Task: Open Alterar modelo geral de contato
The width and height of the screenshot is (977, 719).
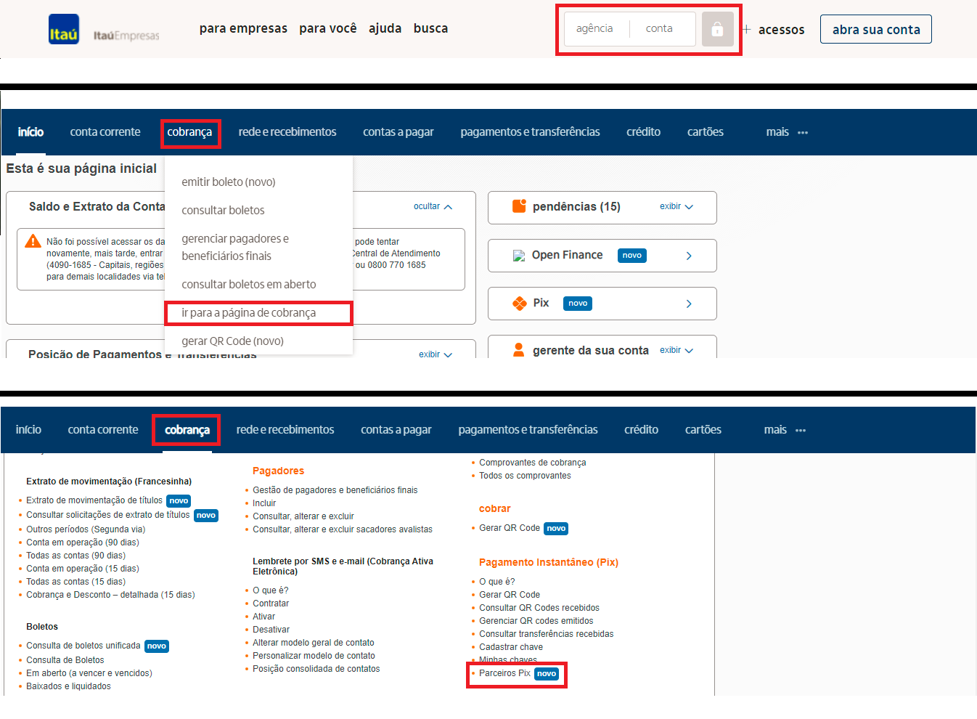Action: (314, 643)
